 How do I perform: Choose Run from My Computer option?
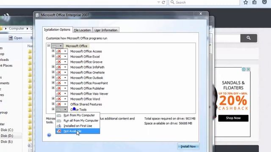click(77, 115)
